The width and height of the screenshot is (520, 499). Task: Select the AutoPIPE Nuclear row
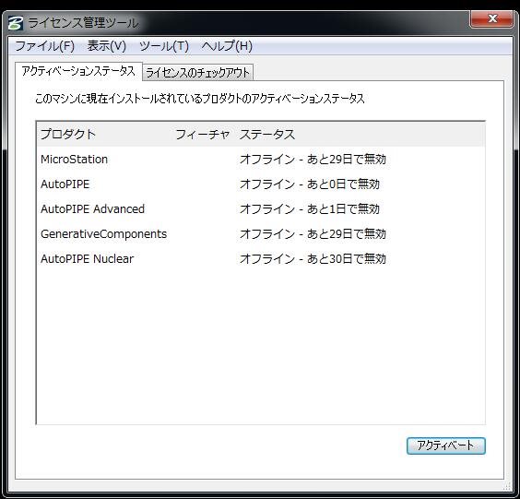[261, 259]
